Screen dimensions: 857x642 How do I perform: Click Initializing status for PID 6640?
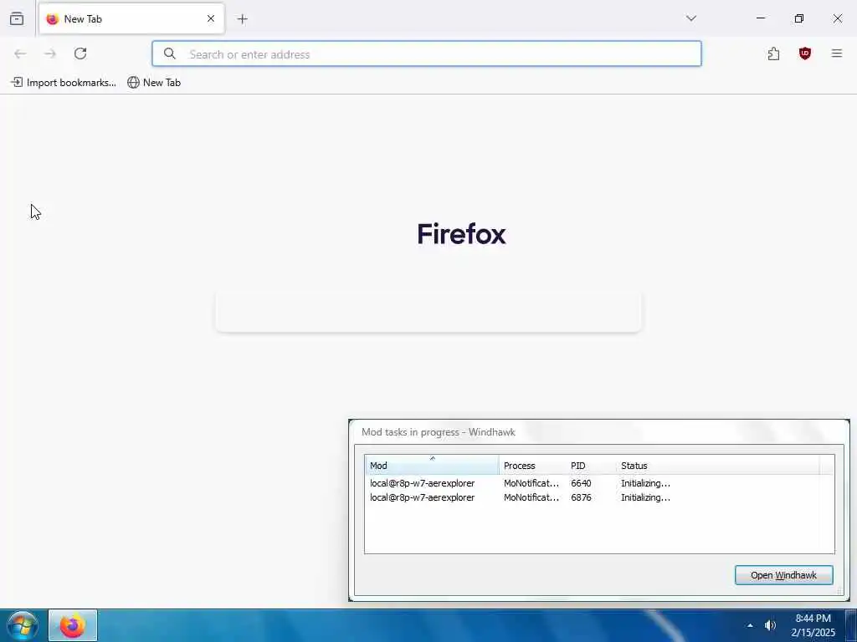click(x=645, y=483)
